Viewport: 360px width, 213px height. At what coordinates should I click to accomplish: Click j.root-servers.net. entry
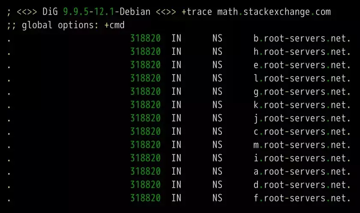302,119
